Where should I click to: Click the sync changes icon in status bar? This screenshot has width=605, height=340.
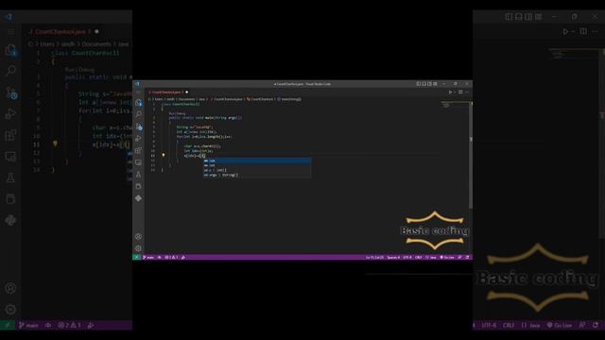[160, 258]
